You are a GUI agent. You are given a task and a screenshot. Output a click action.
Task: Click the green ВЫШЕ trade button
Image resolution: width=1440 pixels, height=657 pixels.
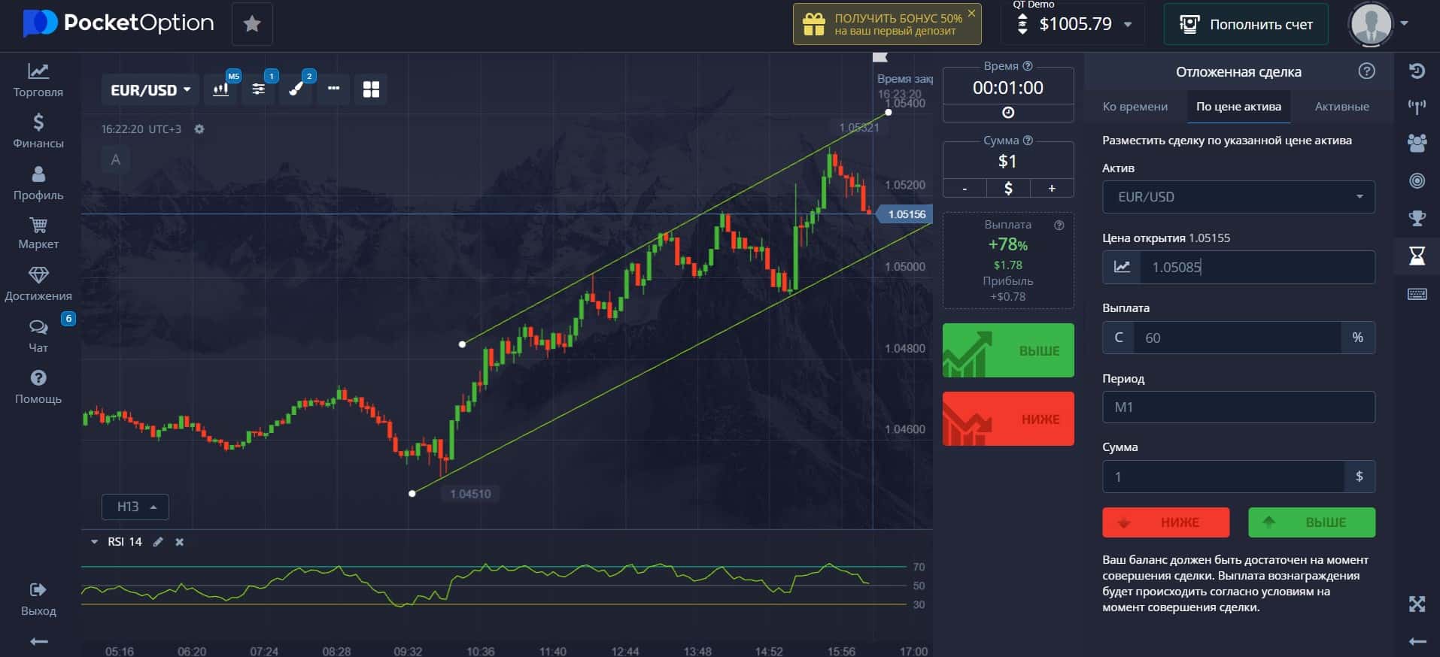(x=1008, y=350)
